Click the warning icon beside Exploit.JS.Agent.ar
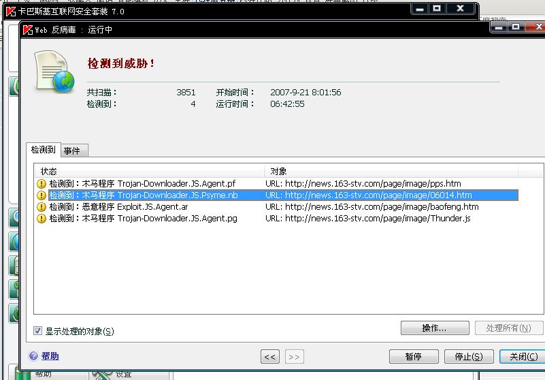Viewport: 545px width, 380px height. coord(42,207)
